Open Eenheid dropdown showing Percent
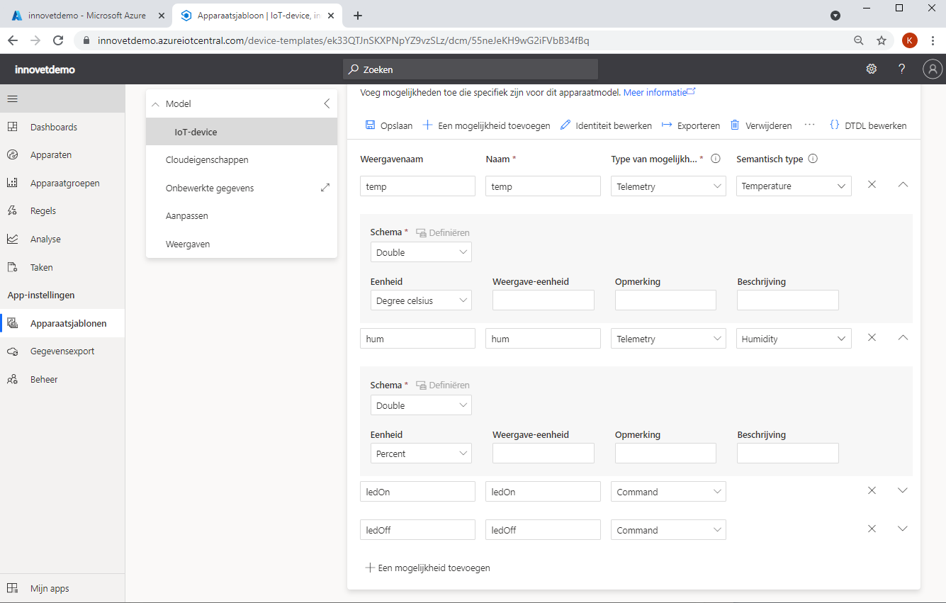The image size is (946, 603). pyautogui.click(x=421, y=453)
